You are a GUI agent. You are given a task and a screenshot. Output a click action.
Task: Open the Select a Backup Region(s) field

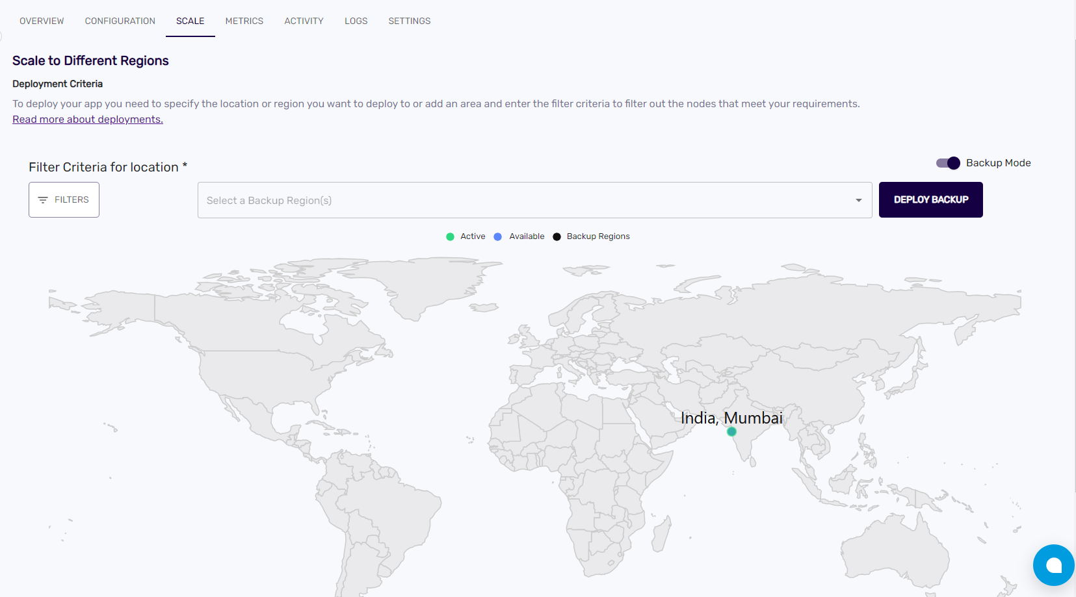520,200
